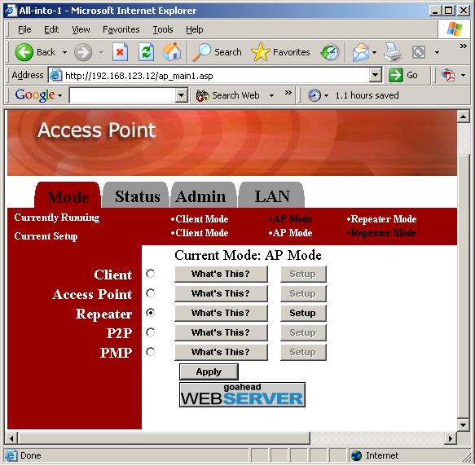Select the Access Point radio button
Image resolution: width=475 pixels, height=466 pixels.
coord(150,293)
